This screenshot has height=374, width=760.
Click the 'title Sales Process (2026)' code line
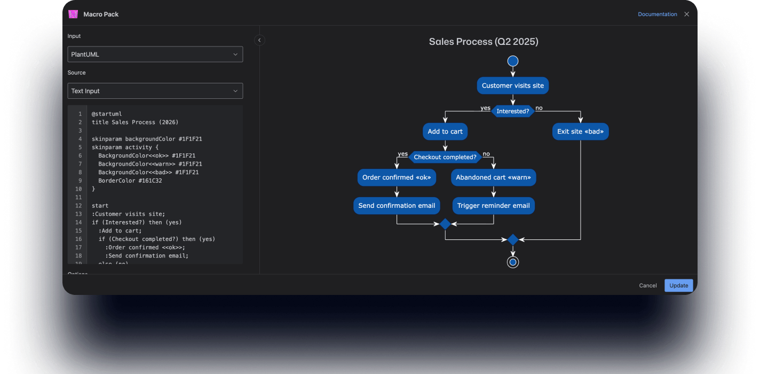point(135,122)
